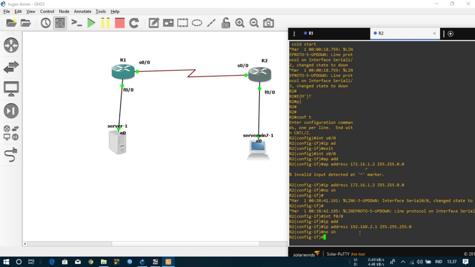Select router R2 in the topology
The width and height of the screenshot is (475, 267).
click(260, 74)
